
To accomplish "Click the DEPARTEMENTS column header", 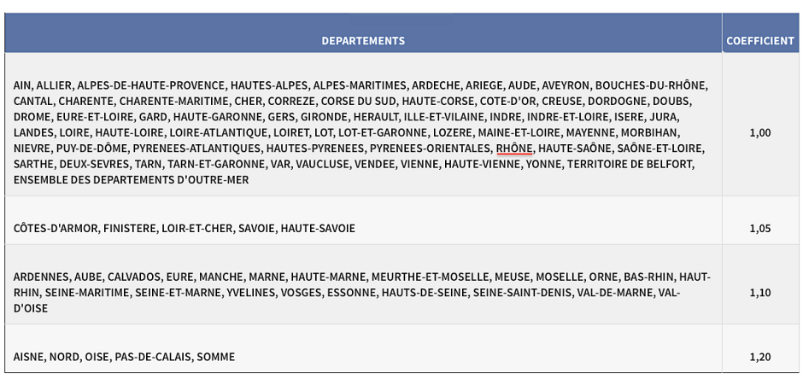I will pos(363,41).
